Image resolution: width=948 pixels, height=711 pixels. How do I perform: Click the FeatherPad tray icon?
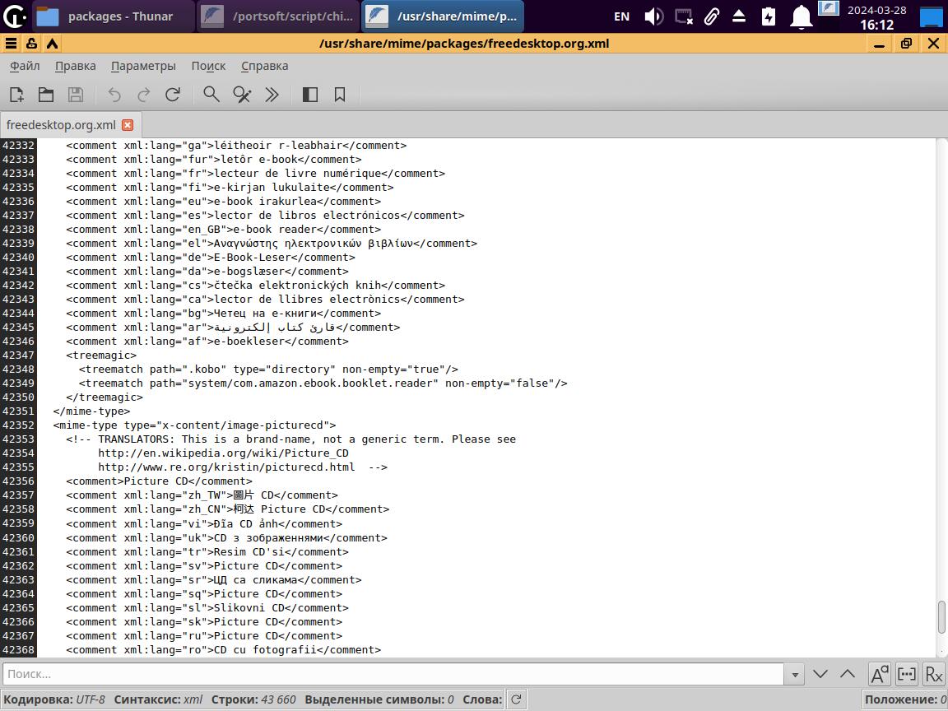point(829,8)
